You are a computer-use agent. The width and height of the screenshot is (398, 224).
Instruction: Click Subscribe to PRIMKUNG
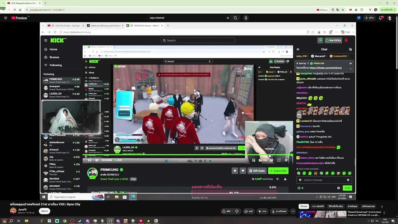(278, 171)
